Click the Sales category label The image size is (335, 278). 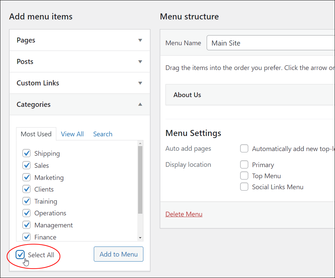point(42,165)
